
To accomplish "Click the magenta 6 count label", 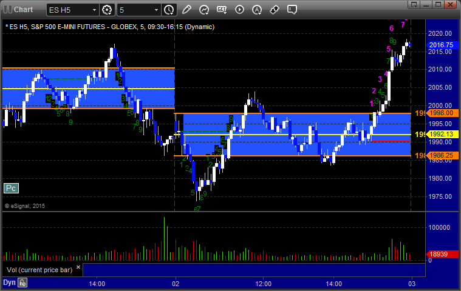I will point(391,28).
